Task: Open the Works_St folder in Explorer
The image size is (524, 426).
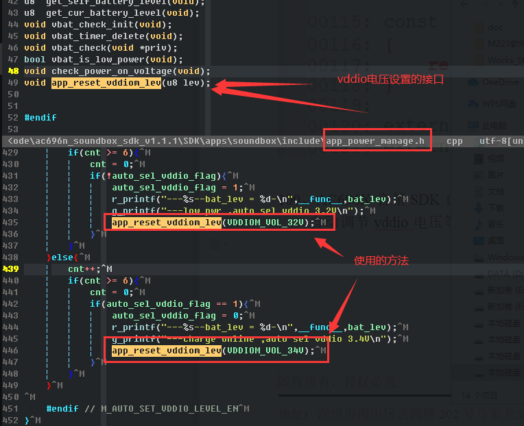Action: [499, 60]
